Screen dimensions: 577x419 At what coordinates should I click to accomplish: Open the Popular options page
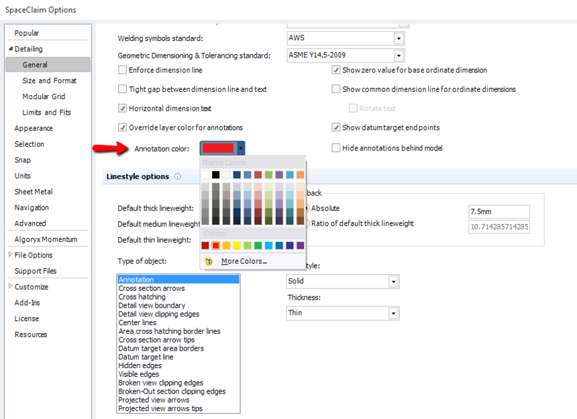click(x=26, y=33)
